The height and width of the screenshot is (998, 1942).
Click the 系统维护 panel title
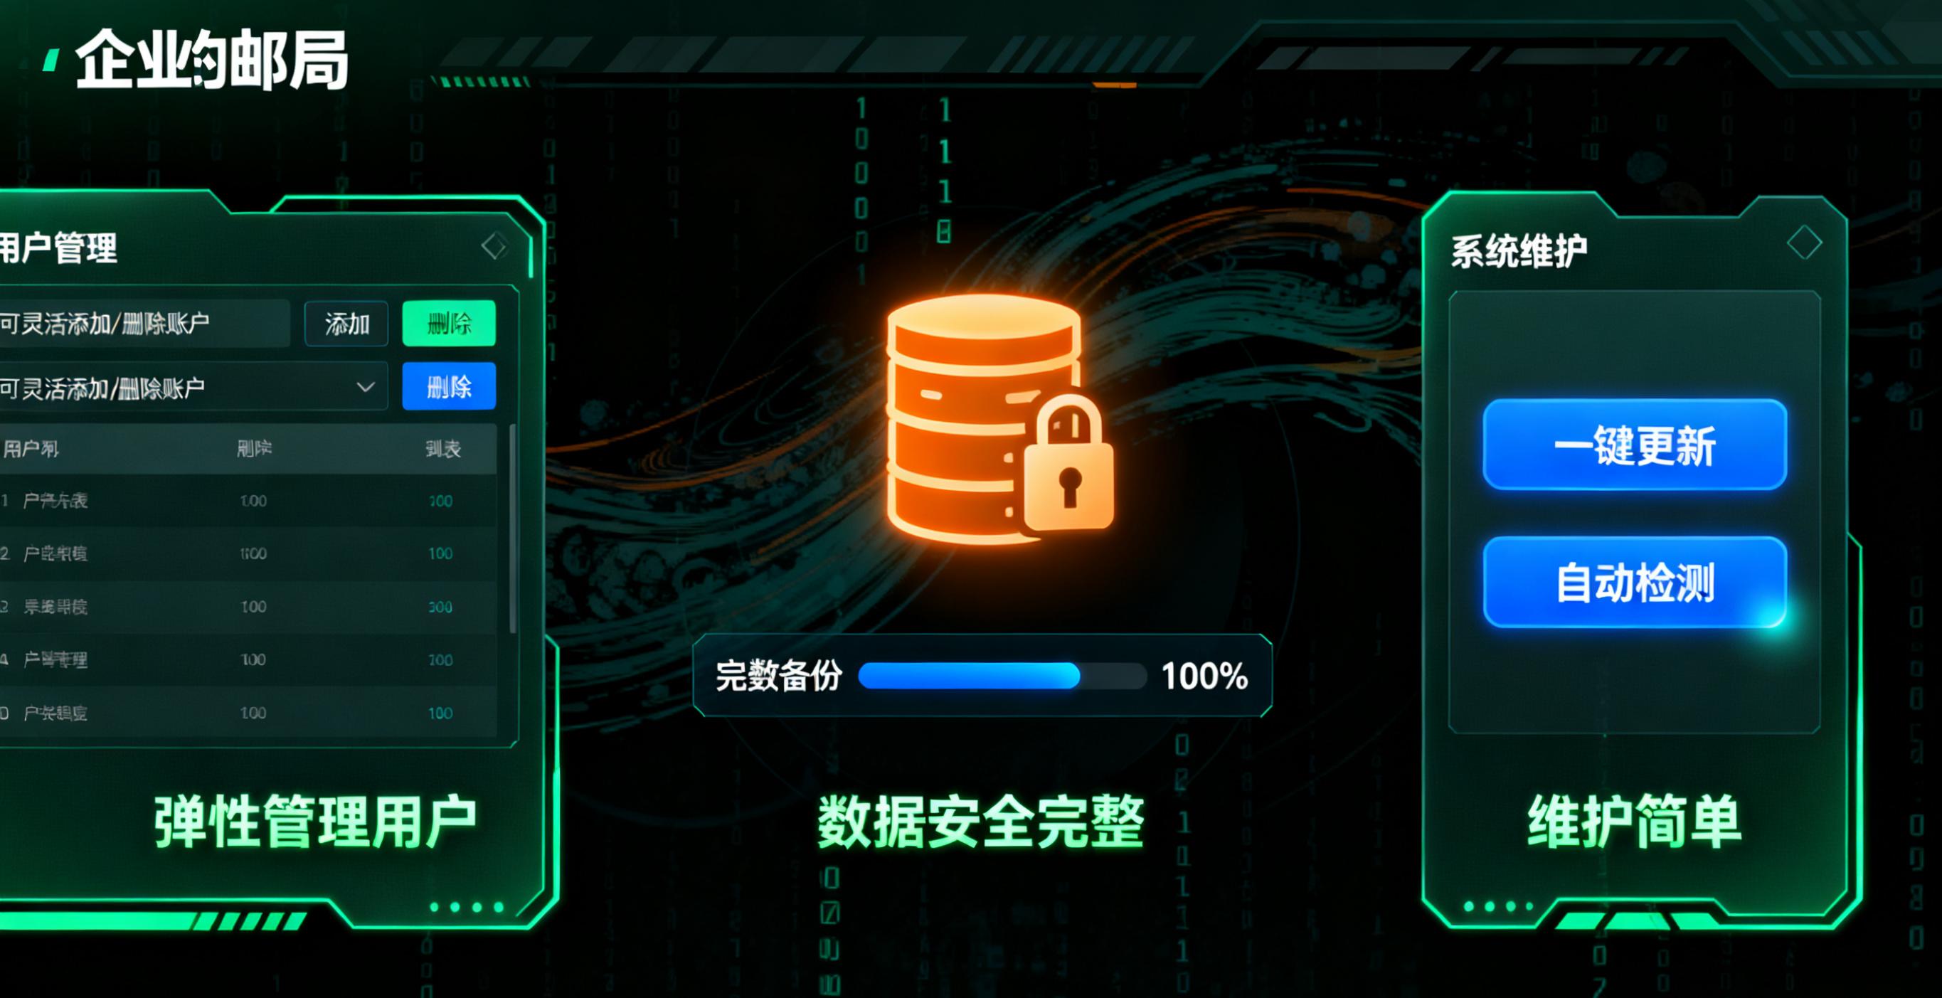tap(1519, 251)
